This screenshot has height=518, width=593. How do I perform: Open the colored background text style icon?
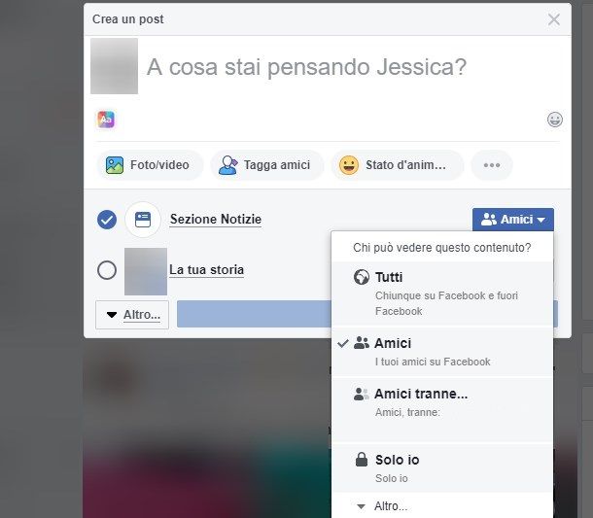106,120
